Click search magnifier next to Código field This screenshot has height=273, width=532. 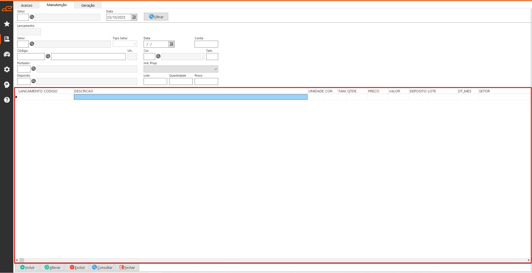(x=48, y=56)
